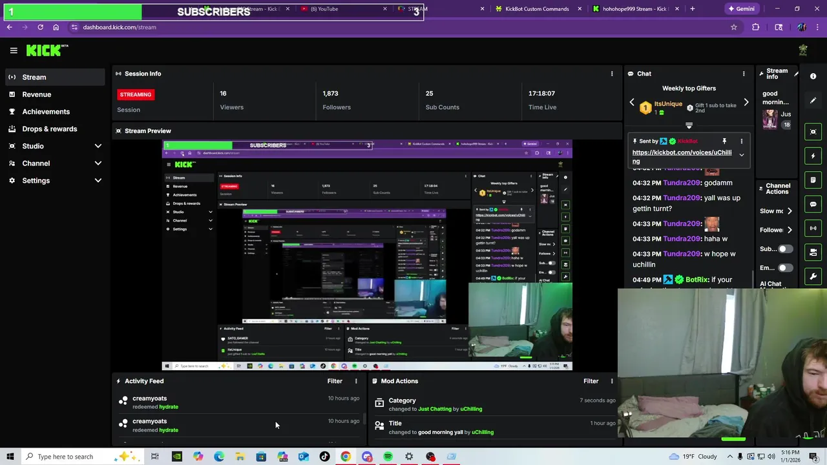This screenshot has width=827, height=465.
Task: Open Chrome three-dot menu
Action: pos(818,27)
